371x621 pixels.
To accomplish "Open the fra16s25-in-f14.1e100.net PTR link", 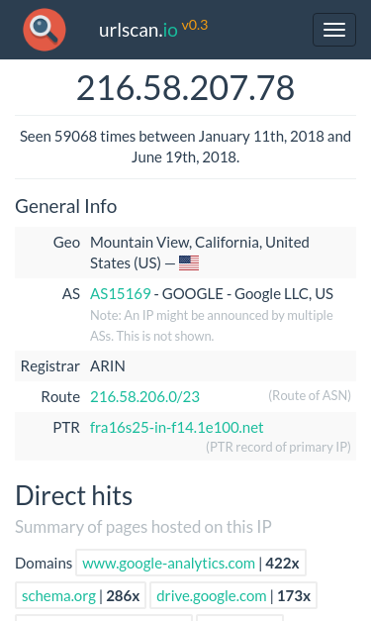I will pyautogui.click(x=177, y=427).
